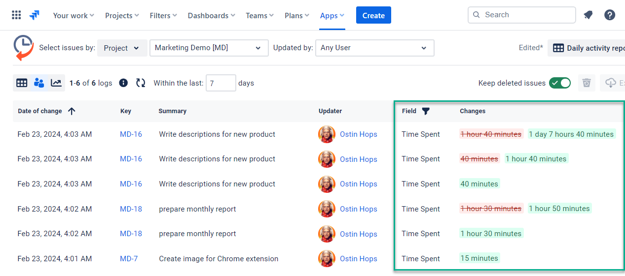
Task: Open the Dashboards menu
Action: [211, 16]
